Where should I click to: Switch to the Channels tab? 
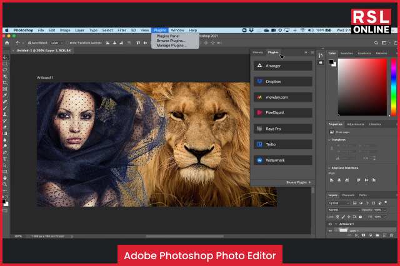coord(348,195)
